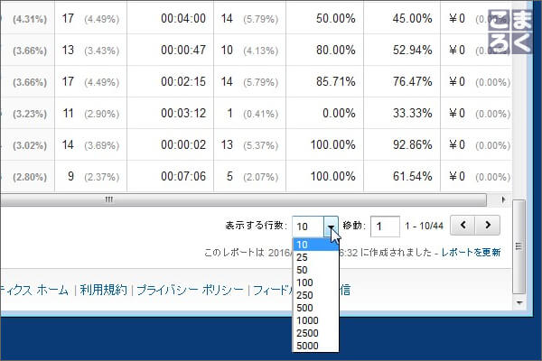The image size is (542, 361).
Task: Click the 00:00:47 duration cell
Action: 183,51
